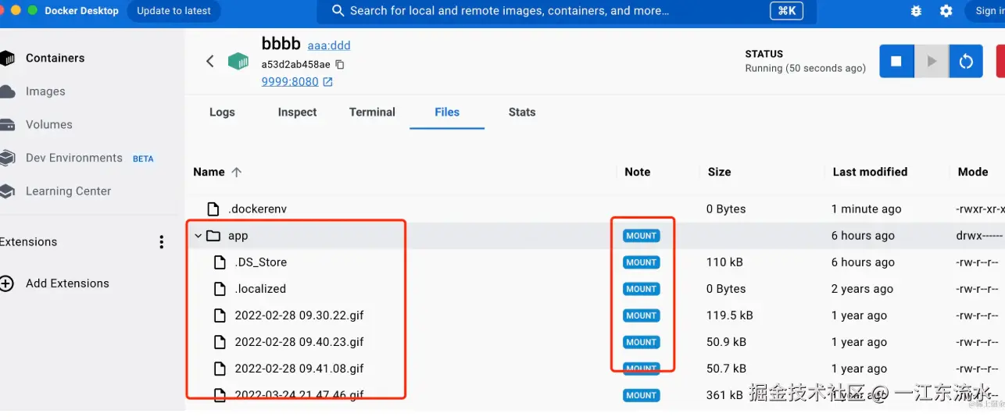Click the BETA badge beside Dev Environments

(x=143, y=159)
